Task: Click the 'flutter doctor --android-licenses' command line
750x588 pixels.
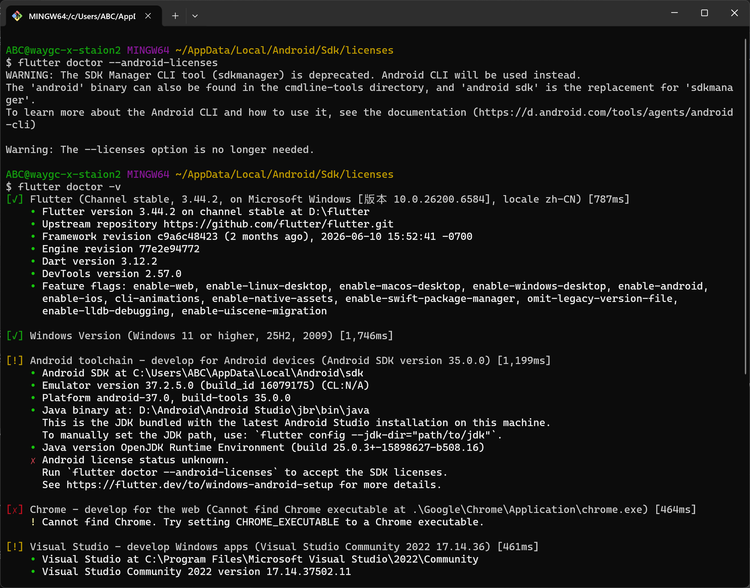Action: pyautogui.click(x=112, y=63)
